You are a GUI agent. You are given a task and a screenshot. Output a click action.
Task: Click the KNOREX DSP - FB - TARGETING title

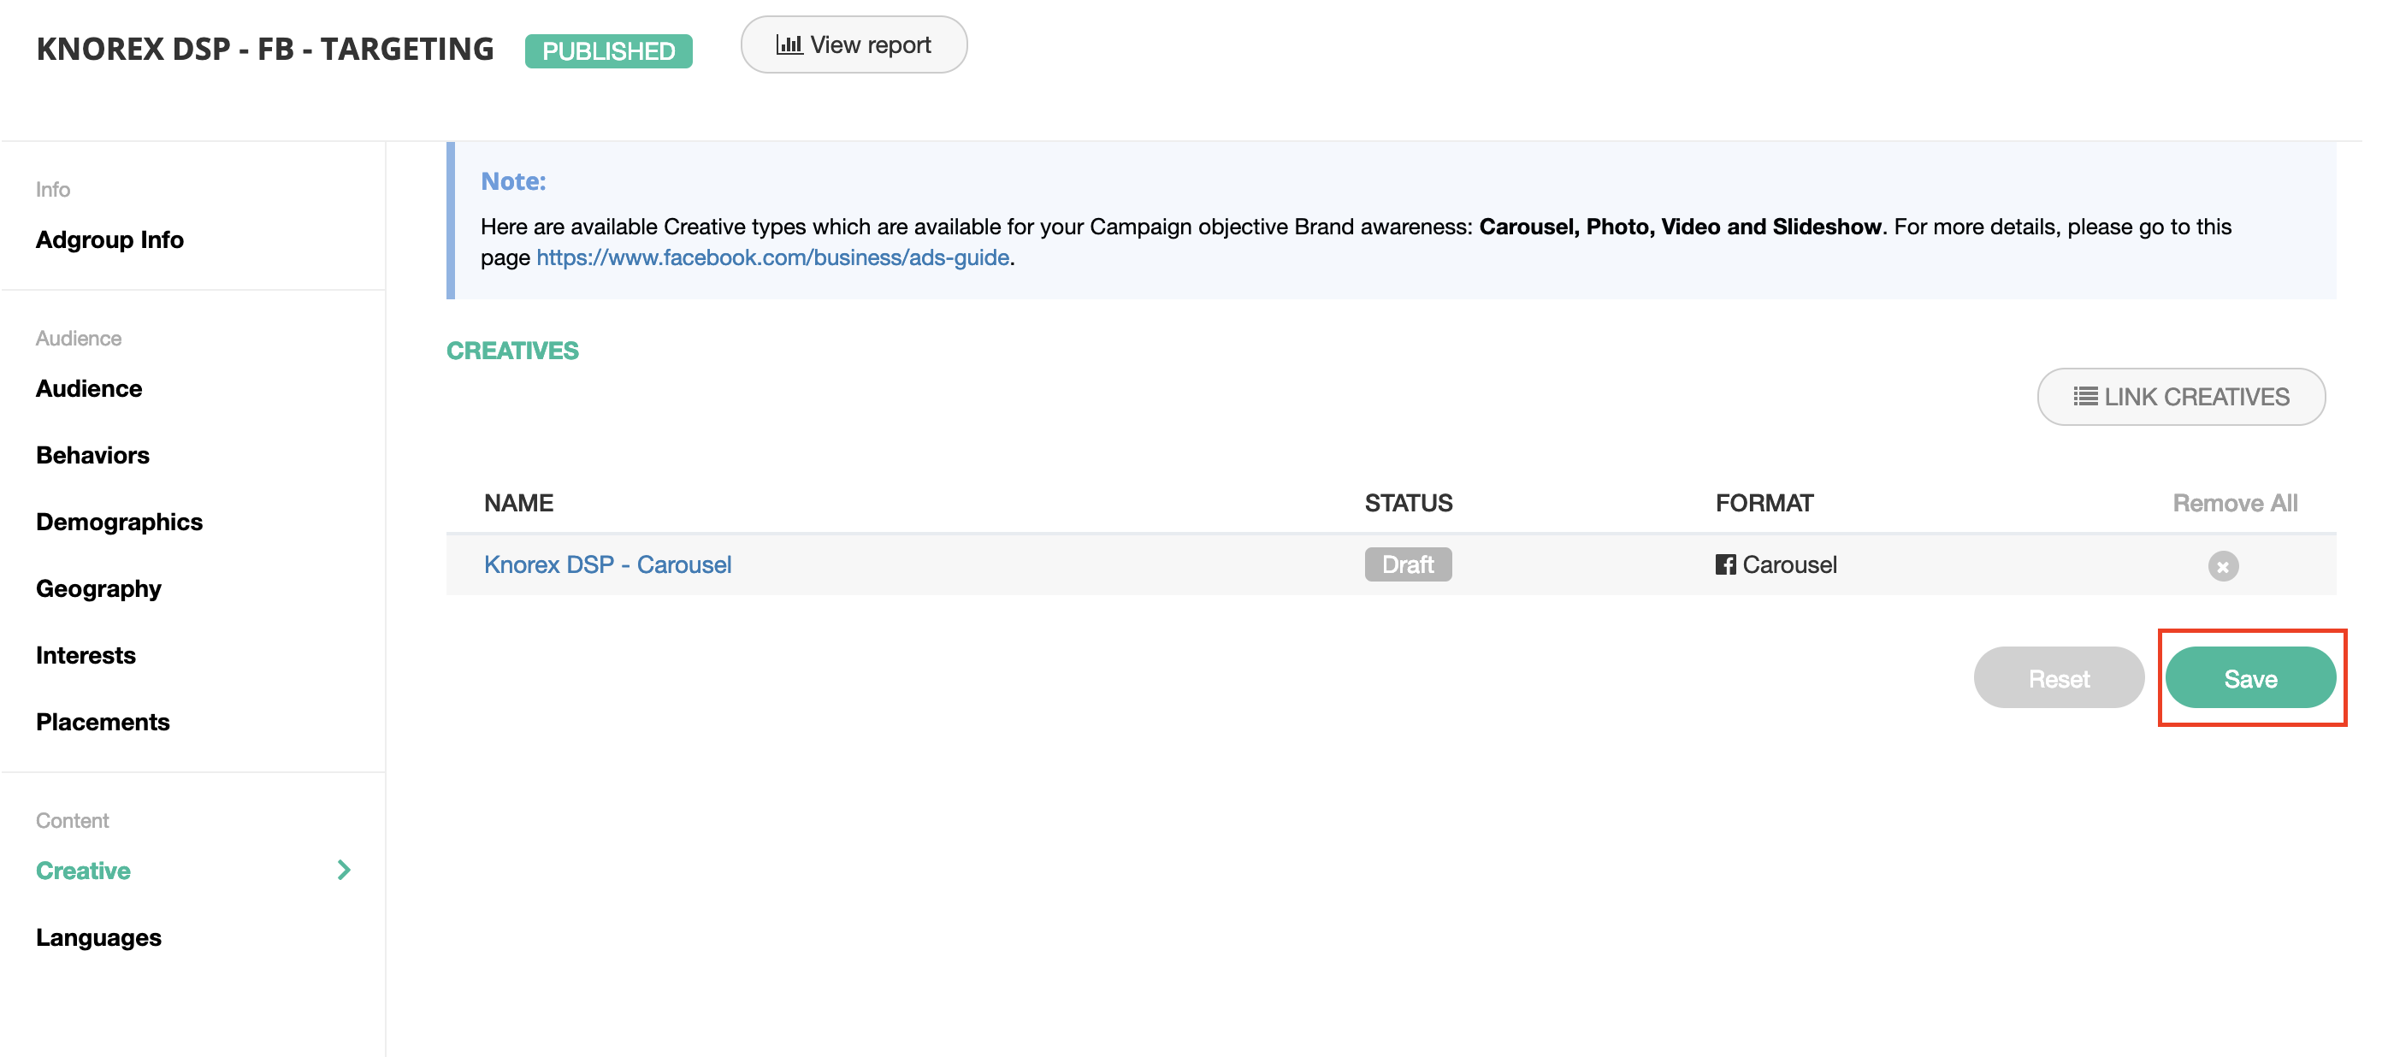[x=265, y=48]
